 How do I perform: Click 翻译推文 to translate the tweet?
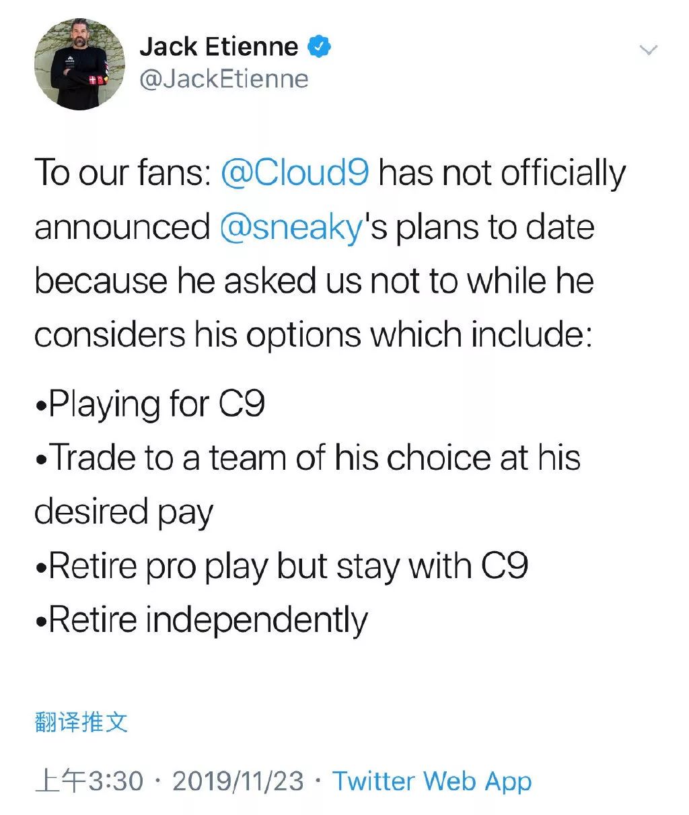point(81,722)
